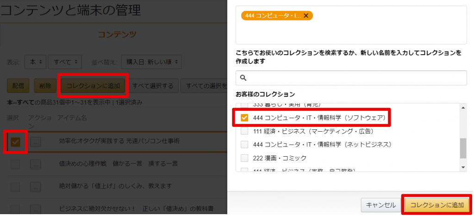Uncheck the 効率化オタクが実践する book checkbox
This screenshot has height=216, width=474.
[15, 142]
